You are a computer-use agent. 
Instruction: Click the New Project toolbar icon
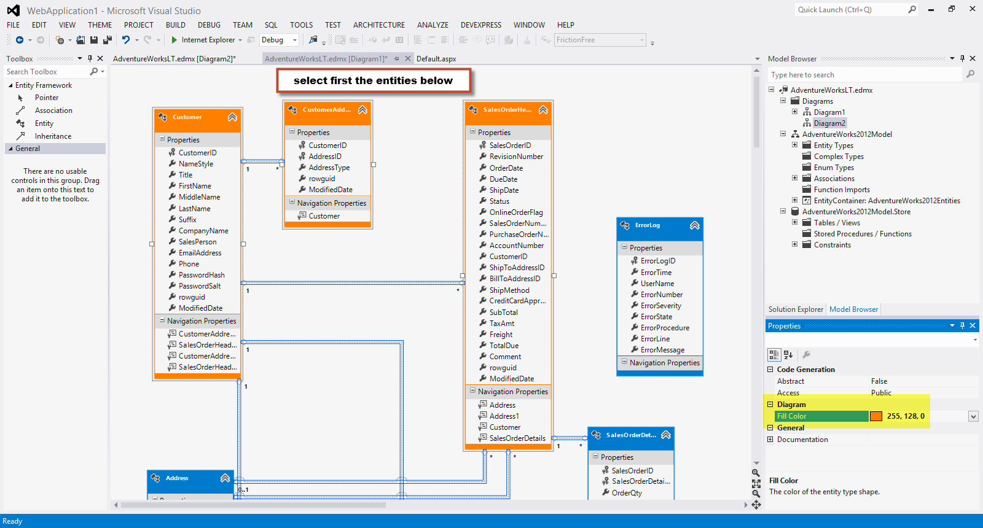tap(60, 40)
